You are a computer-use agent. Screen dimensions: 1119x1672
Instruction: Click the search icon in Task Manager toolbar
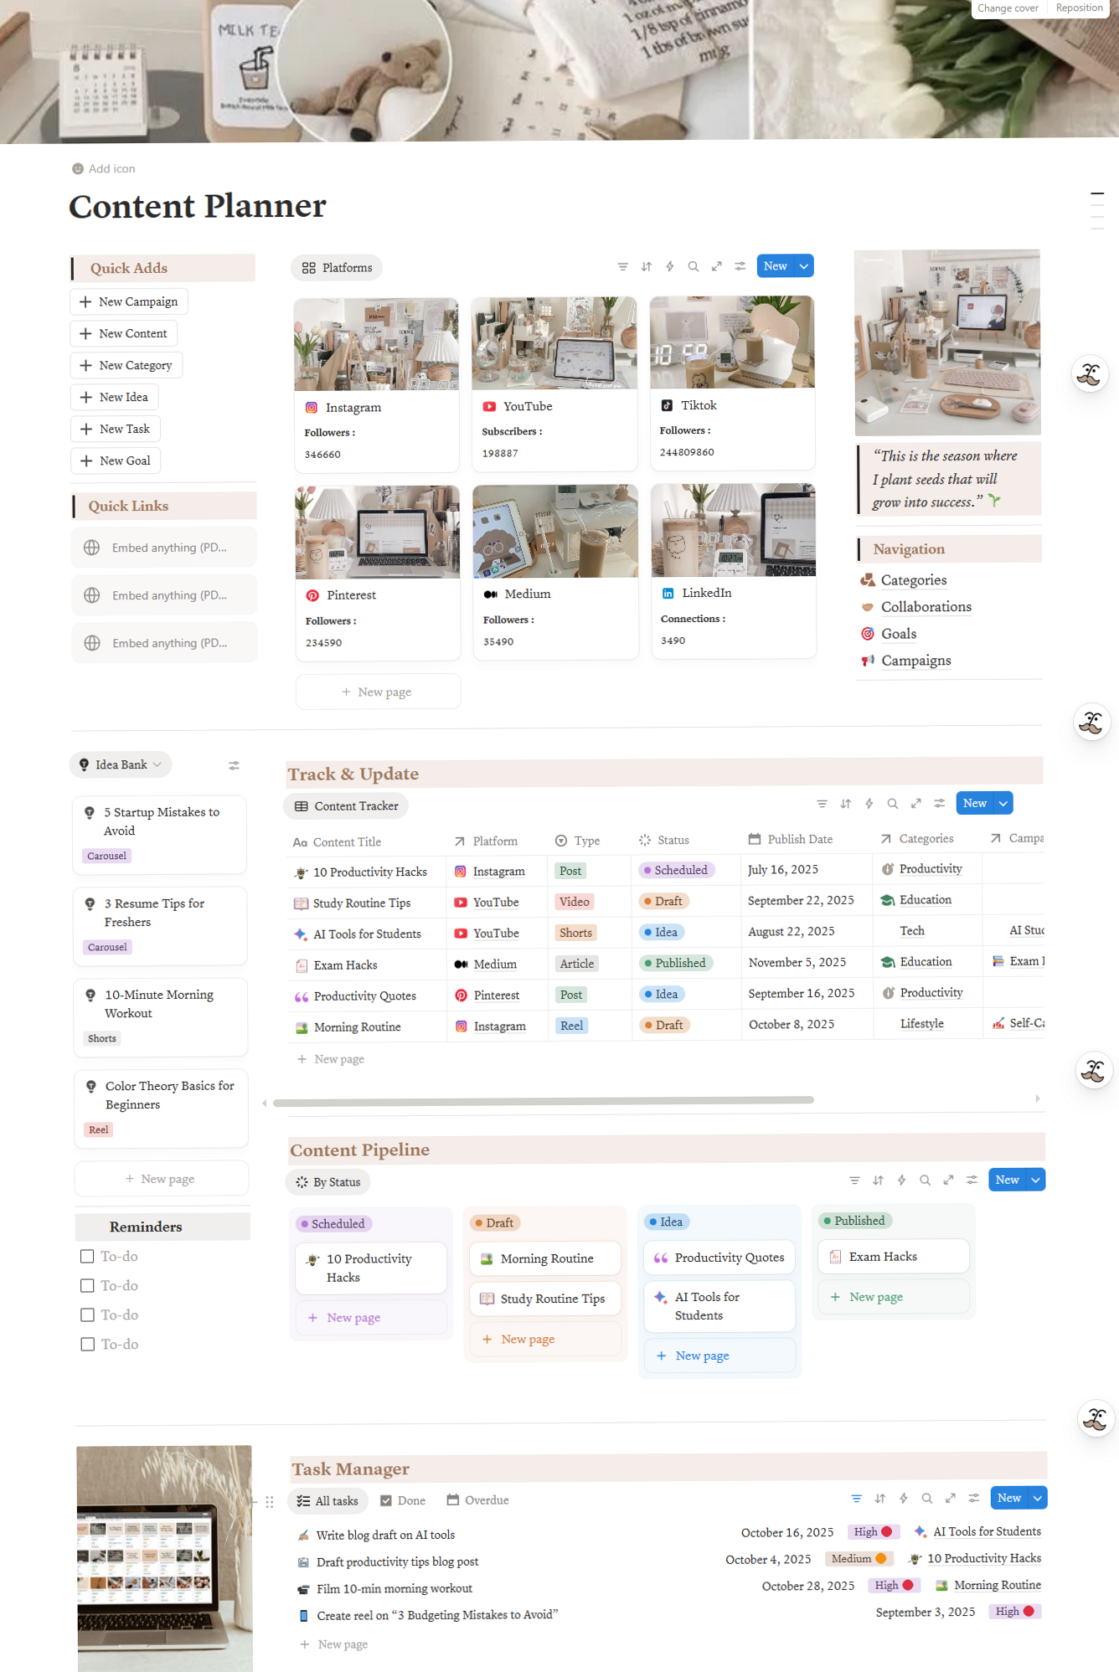pos(926,1498)
